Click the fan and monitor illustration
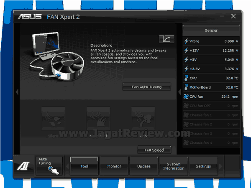The image size is (251, 188). pyautogui.click(x=57, y=56)
